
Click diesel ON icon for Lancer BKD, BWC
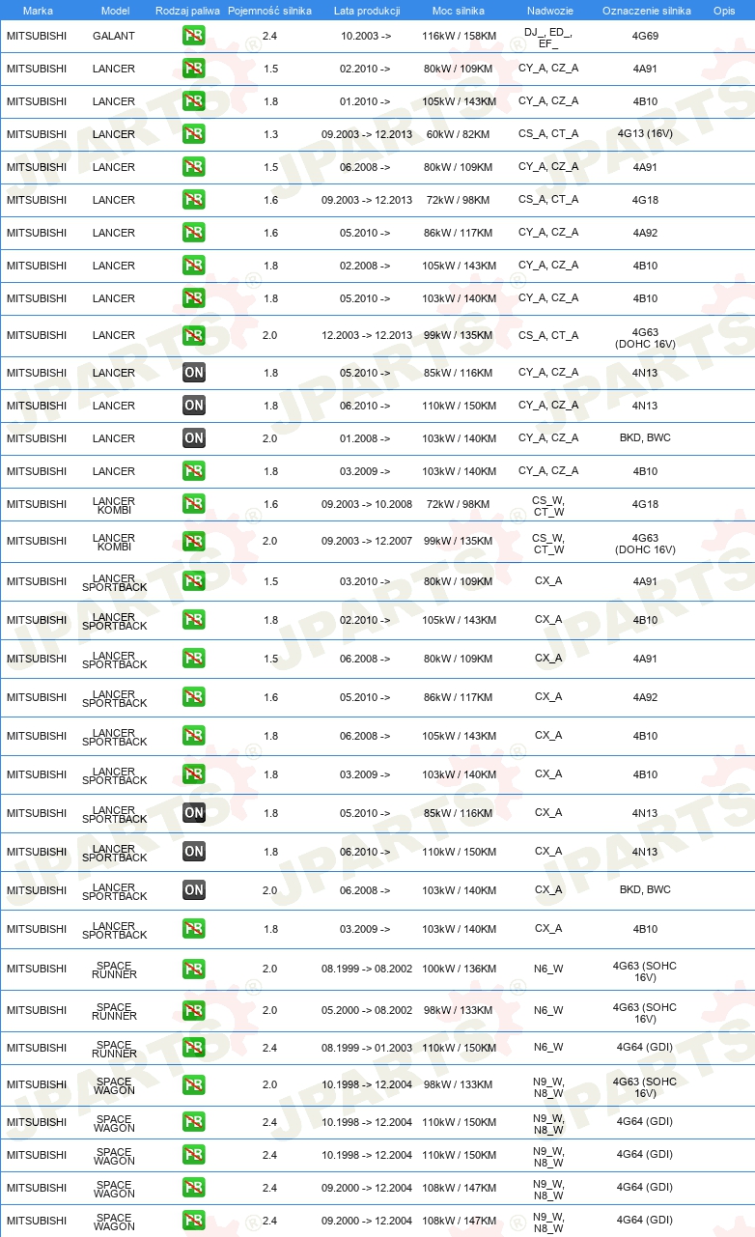pyautogui.click(x=194, y=438)
